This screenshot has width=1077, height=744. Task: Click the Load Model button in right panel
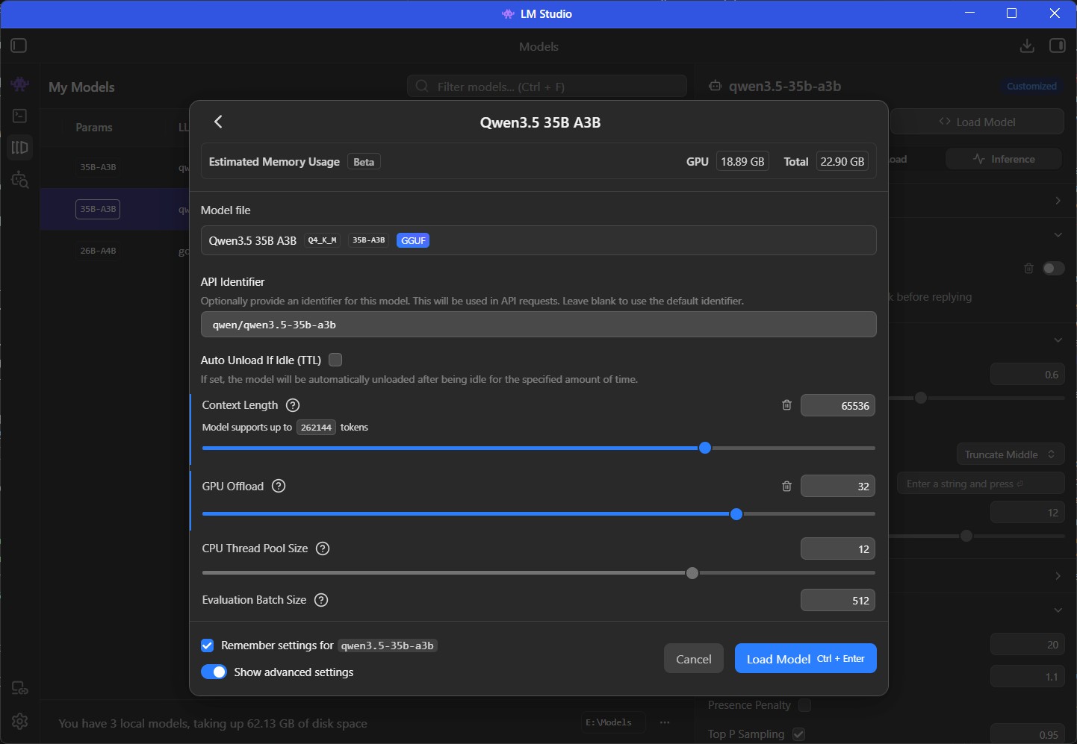[x=977, y=122]
